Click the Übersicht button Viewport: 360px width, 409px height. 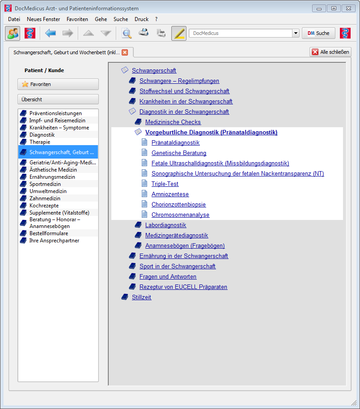(58, 99)
